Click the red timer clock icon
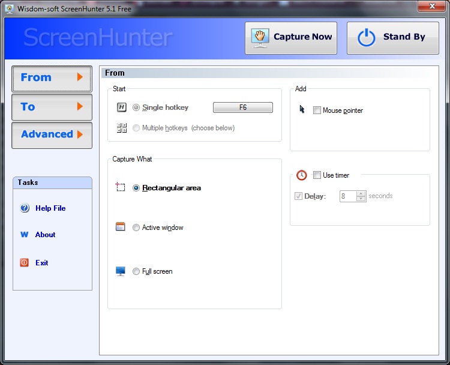 [302, 175]
